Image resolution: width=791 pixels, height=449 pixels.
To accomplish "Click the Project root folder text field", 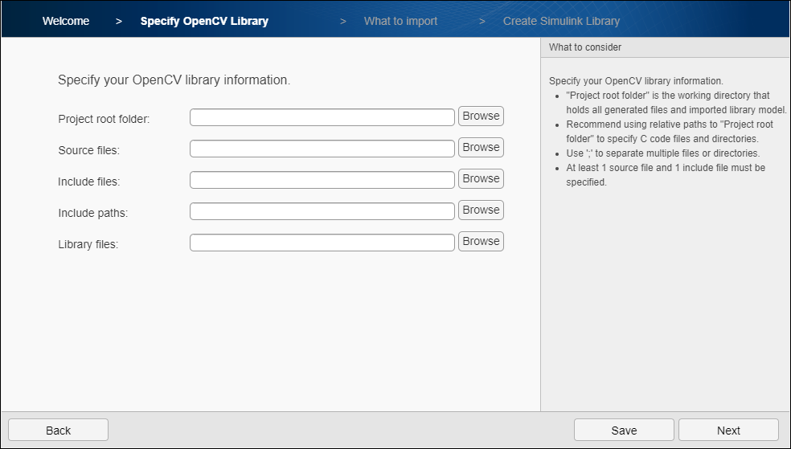I will click(322, 118).
